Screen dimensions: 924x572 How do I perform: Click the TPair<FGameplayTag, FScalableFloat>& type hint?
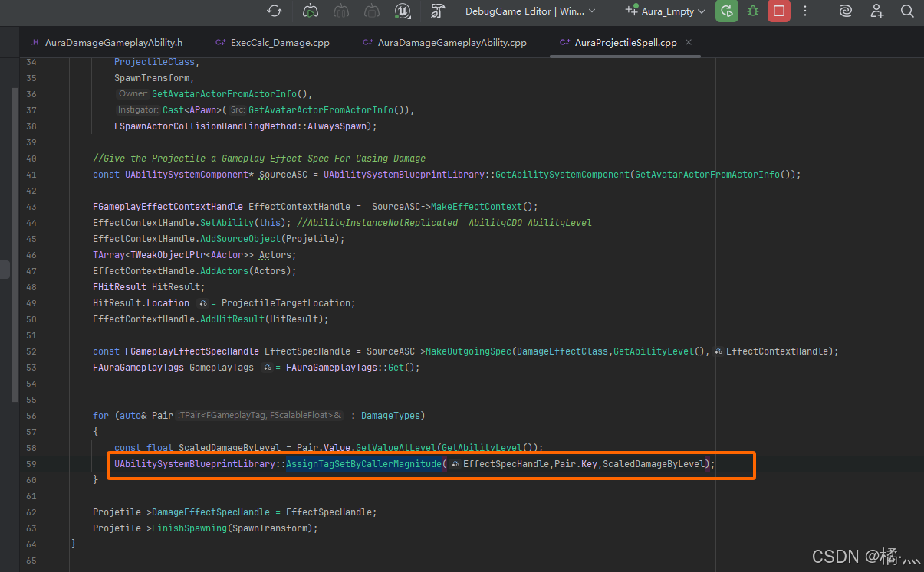point(261,416)
